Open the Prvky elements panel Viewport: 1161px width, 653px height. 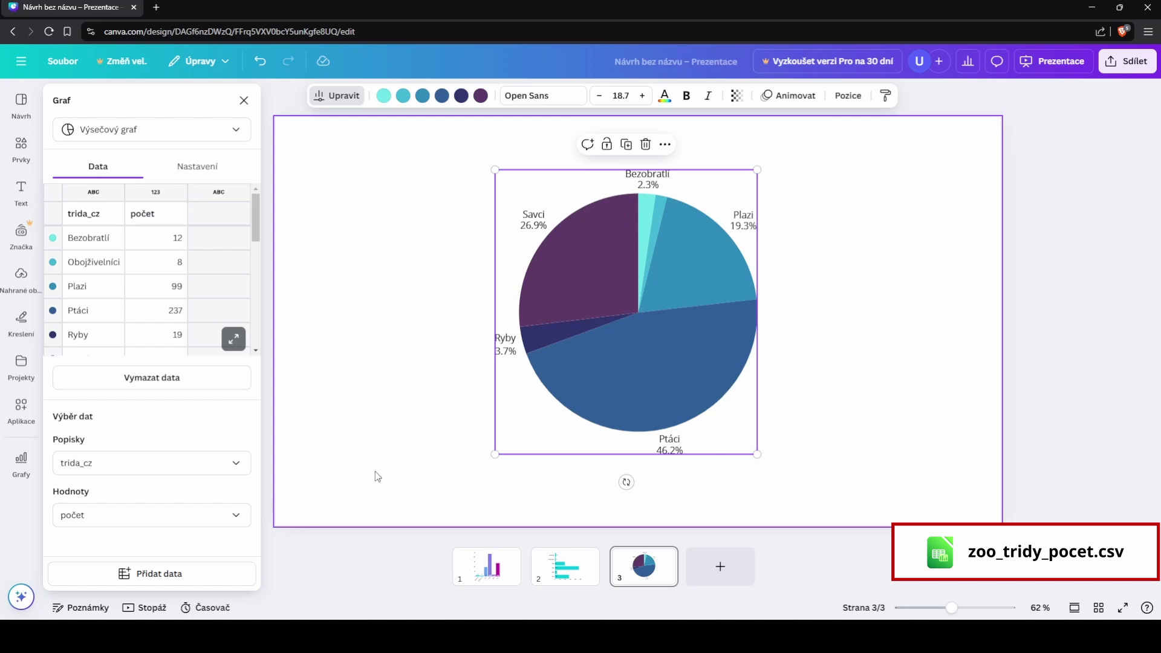click(x=21, y=149)
